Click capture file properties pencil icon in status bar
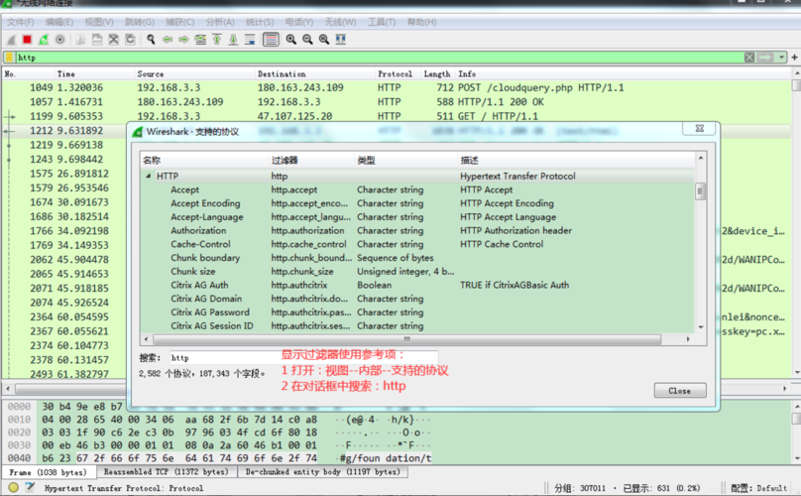The height and width of the screenshot is (496, 801). click(30, 488)
